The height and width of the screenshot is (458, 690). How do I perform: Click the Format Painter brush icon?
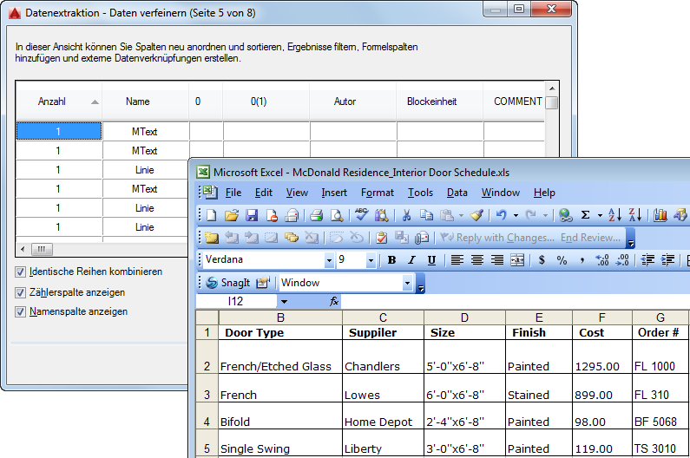(x=476, y=215)
